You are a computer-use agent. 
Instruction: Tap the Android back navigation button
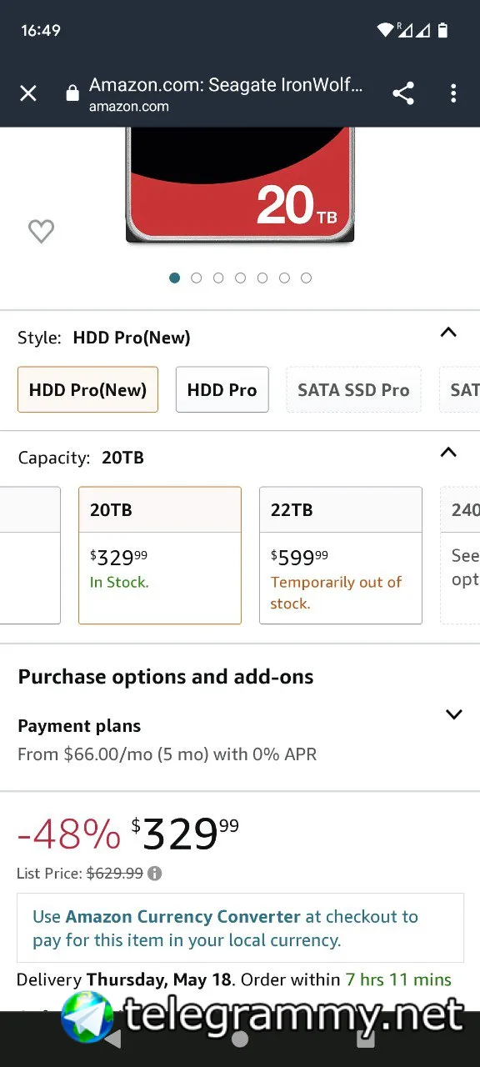click(x=113, y=1039)
